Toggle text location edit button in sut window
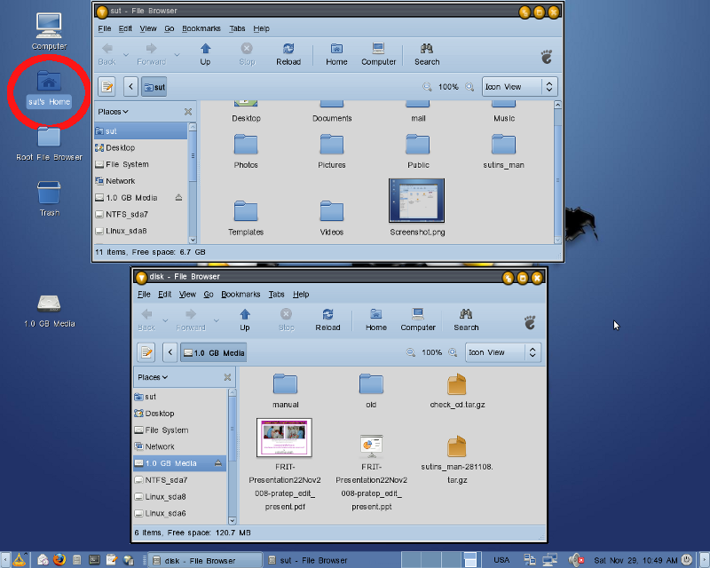The image size is (710, 568). click(107, 86)
